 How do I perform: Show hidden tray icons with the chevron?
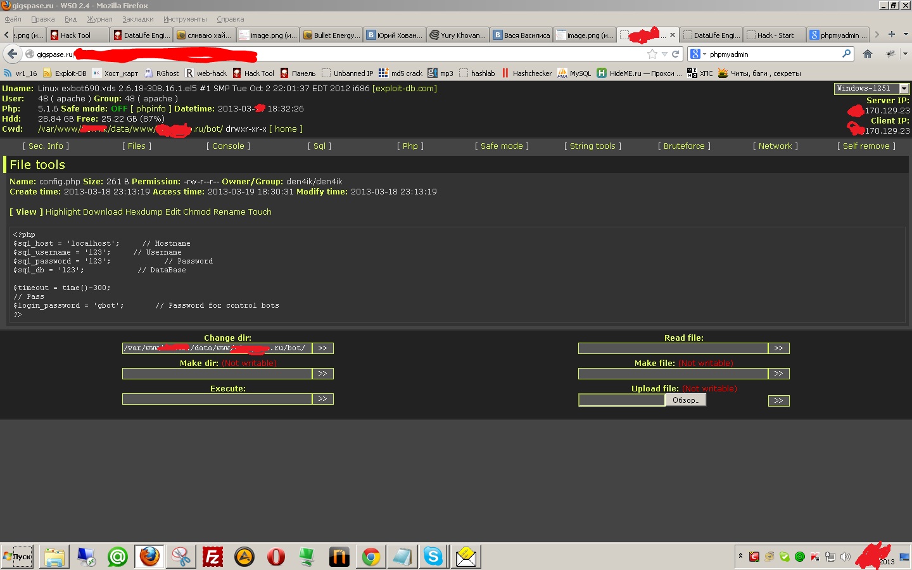point(740,557)
